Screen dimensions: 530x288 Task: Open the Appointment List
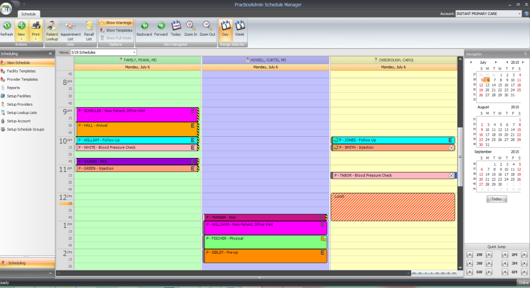[x=70, y=31]
